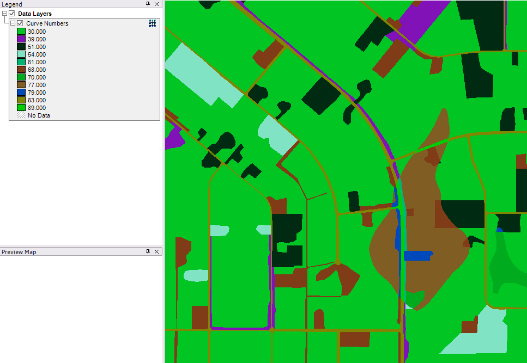Click the olive 83.000 color swatch

coord(21,100)
